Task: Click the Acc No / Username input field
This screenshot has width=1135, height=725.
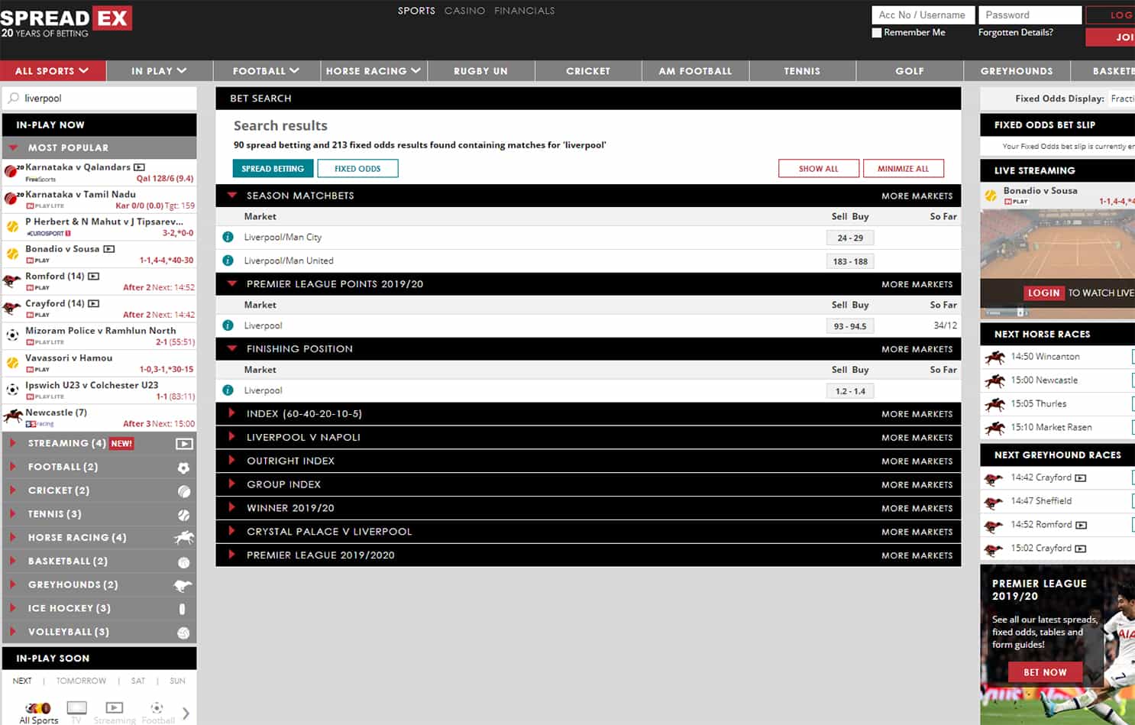Action: pyautogui.click(x=923, y=15)
